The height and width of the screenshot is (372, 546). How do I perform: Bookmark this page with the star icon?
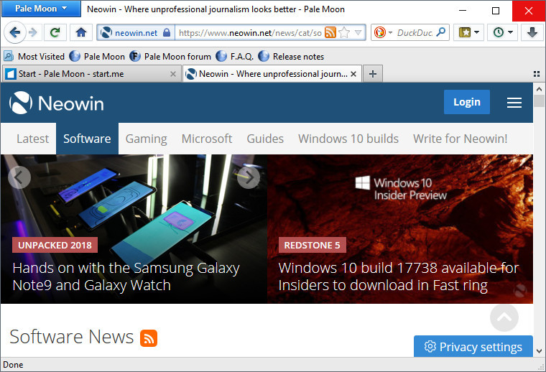[345, 32]
